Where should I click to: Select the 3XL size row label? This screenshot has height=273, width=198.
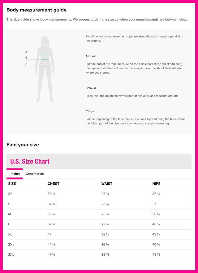pos(11,255)
